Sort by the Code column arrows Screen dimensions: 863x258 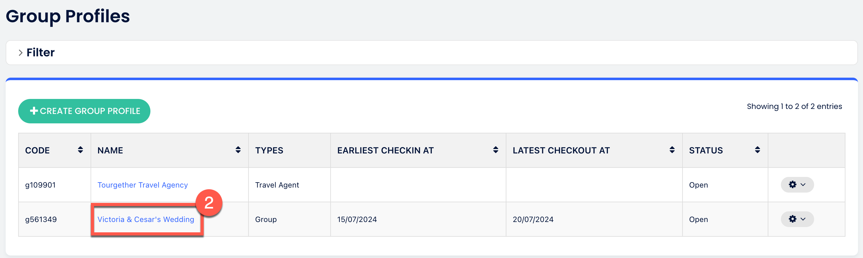[x=81, y=150]
